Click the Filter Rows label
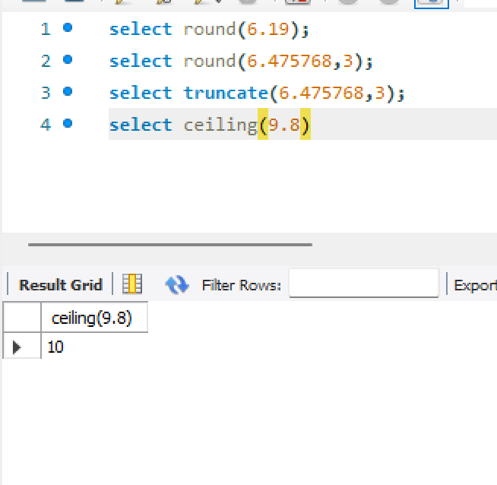The image size is (497, 485). [242, 285]
